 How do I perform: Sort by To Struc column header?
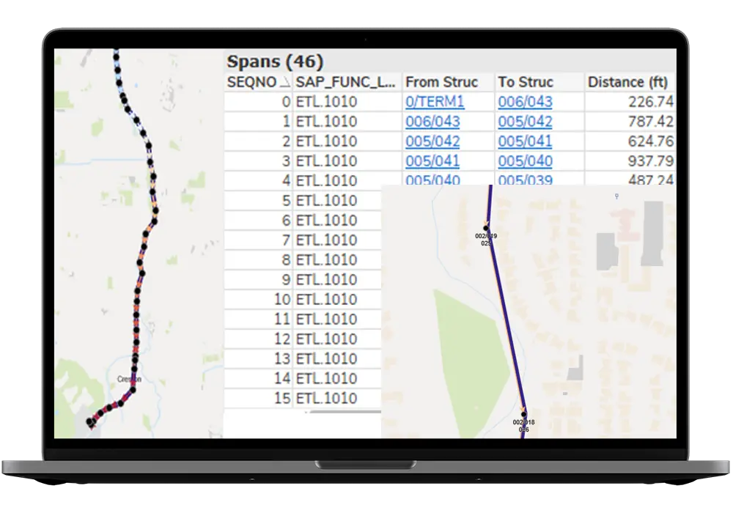point(525,82)
